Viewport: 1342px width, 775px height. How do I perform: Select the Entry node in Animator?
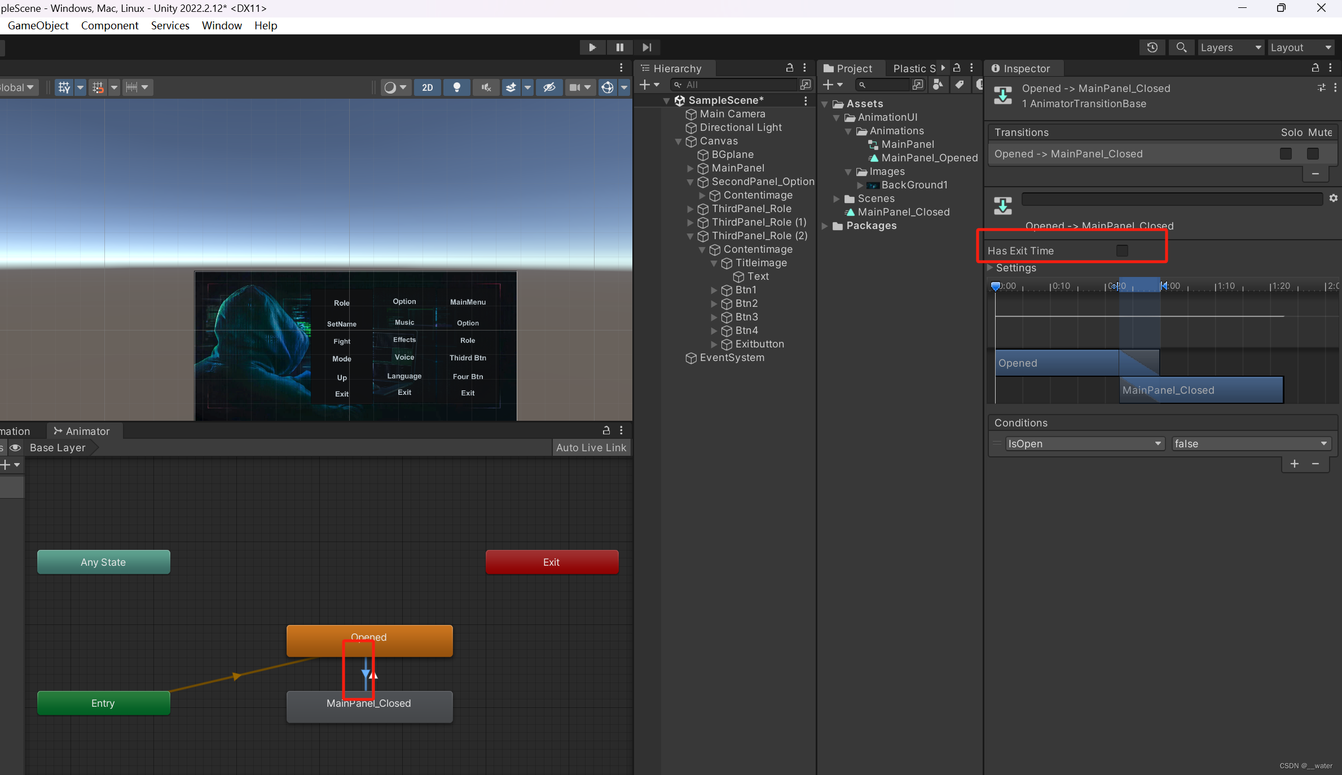coord(103,703)
